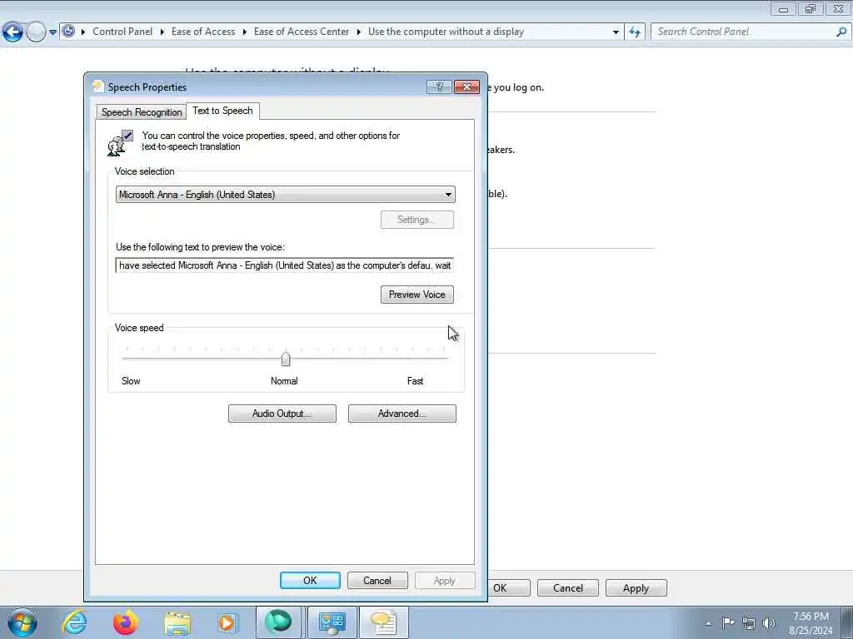853x639 pixels.
Task: Click the green round taskbar app icon
Action: click(278, 622)
